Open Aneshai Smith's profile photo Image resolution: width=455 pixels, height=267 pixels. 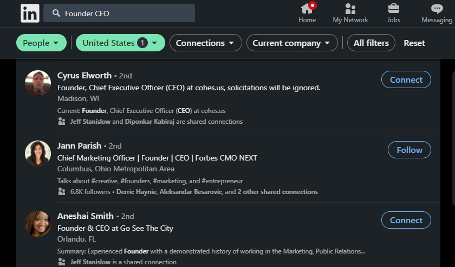tap(38, 224)
